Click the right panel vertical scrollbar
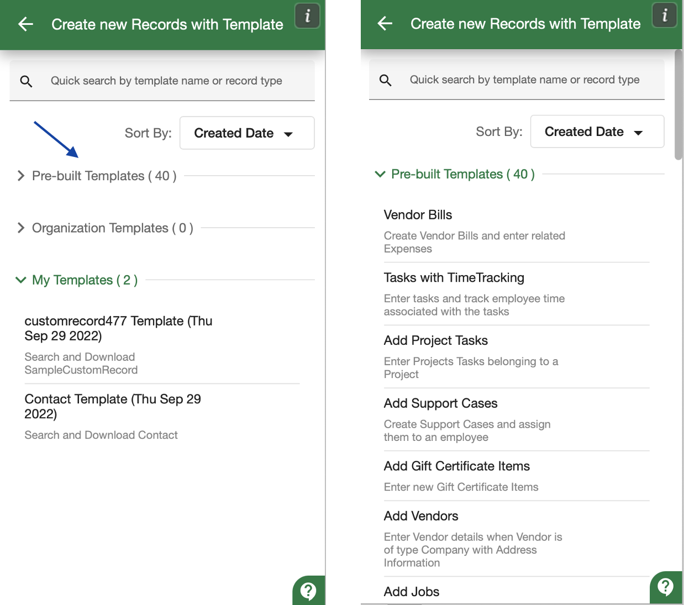 click(x=678, y=105)
